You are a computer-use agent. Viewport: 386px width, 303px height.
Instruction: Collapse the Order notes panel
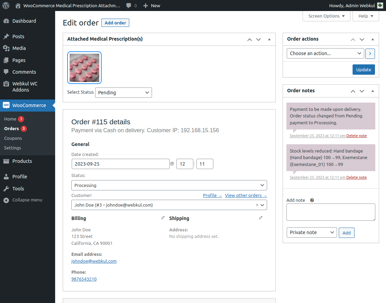point(373,91)
